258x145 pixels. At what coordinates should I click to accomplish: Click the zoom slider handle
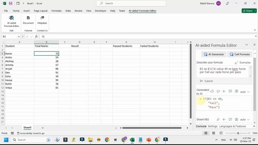[x=238, y=133]
